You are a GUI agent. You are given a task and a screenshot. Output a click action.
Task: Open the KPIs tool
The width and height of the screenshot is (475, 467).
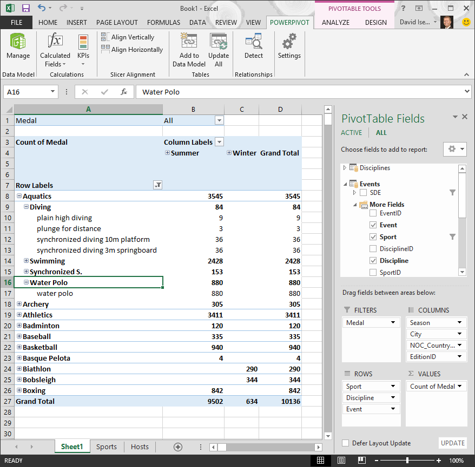83,49
